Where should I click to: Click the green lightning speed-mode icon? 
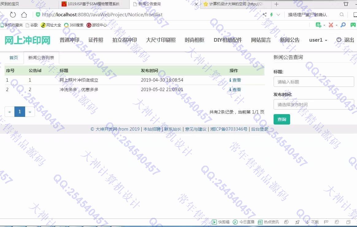[271, 15]
